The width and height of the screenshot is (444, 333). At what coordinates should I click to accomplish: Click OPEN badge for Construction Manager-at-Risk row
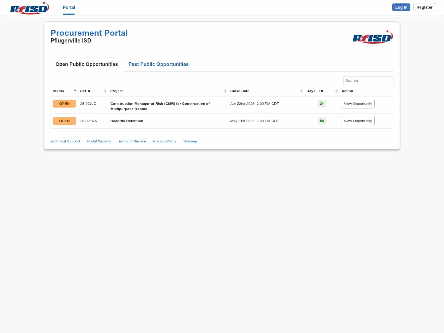64,104
